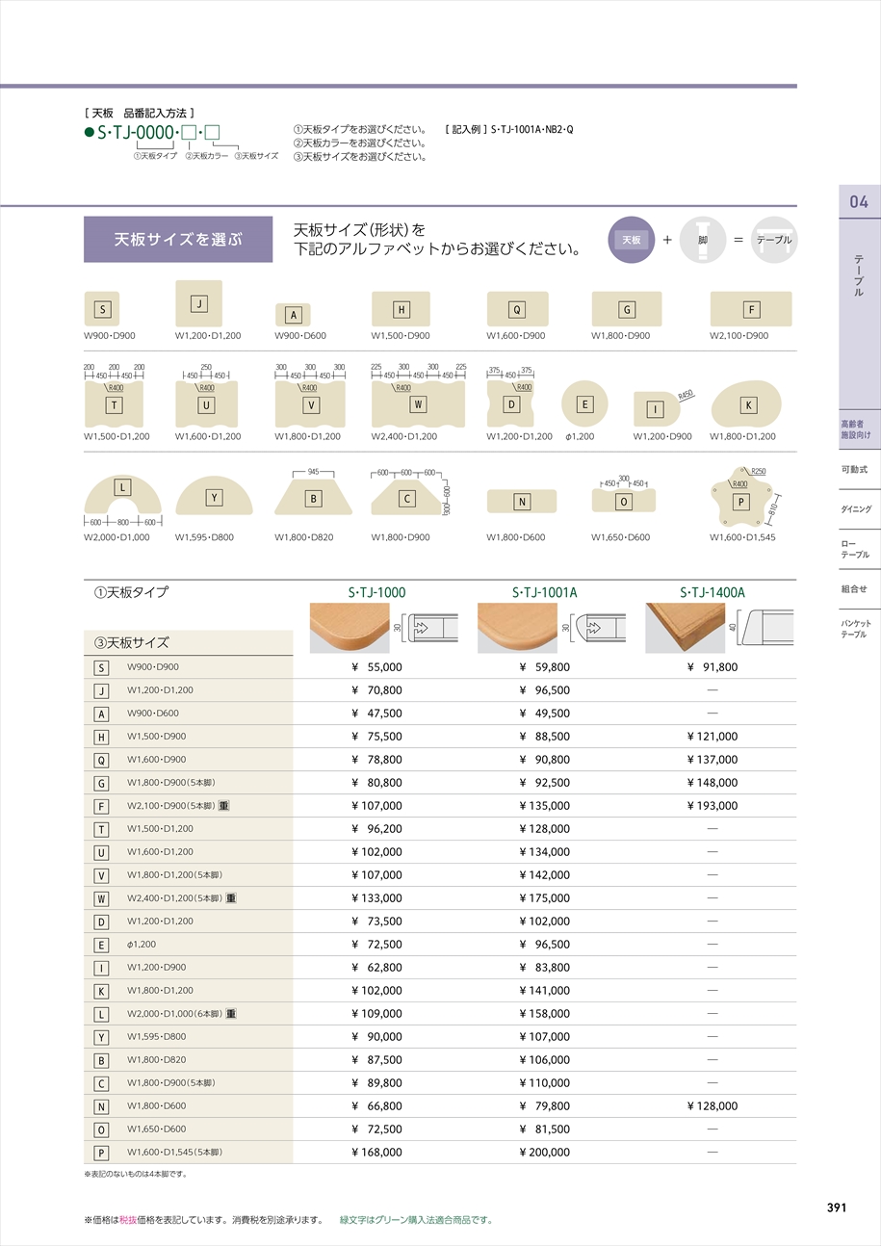Click the round E tabletop shape
The height and width of the screenshot is (1246, 881).
click(x=584, y=404)
